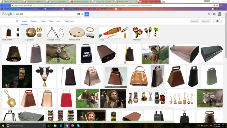Open brown cow grazing with bell image
The width and height of the screenshot is (227, 128).
[x=61, y=54]
